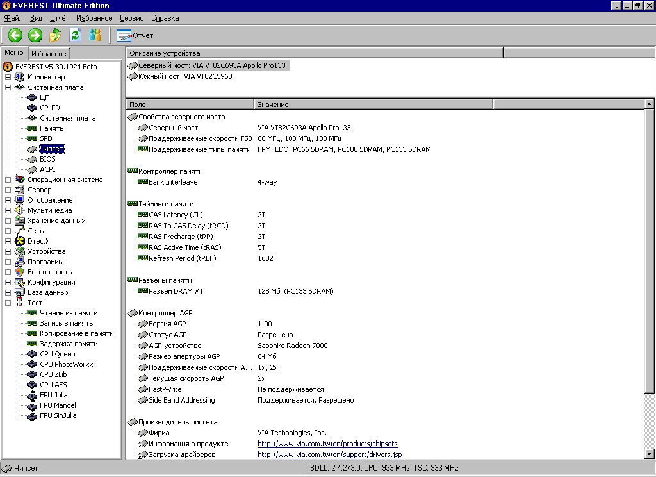
Task: Click the two-people icon in the toolbar
Action: tap(95, 35)
